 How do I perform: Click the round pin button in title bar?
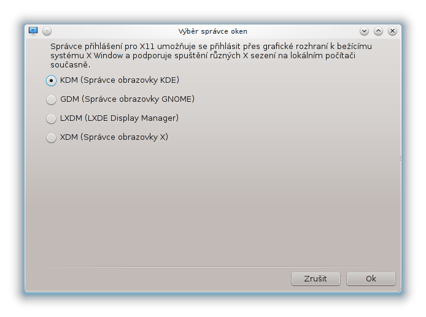coord(47,31)
